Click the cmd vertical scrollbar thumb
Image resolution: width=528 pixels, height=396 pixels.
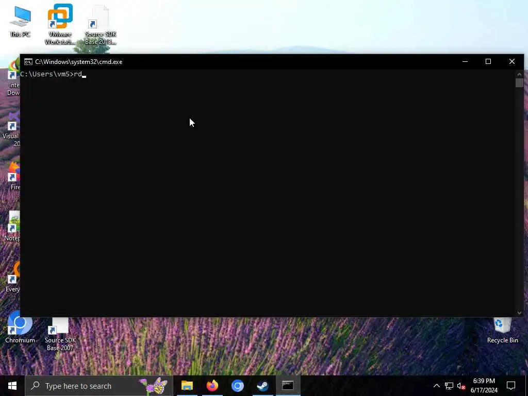pos(519,83)
